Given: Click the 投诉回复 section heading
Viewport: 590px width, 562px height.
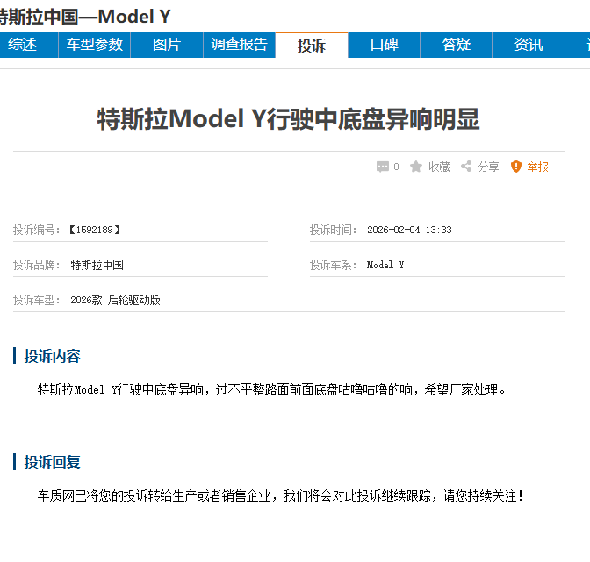Looking at the screenshot, I should 53,462.
